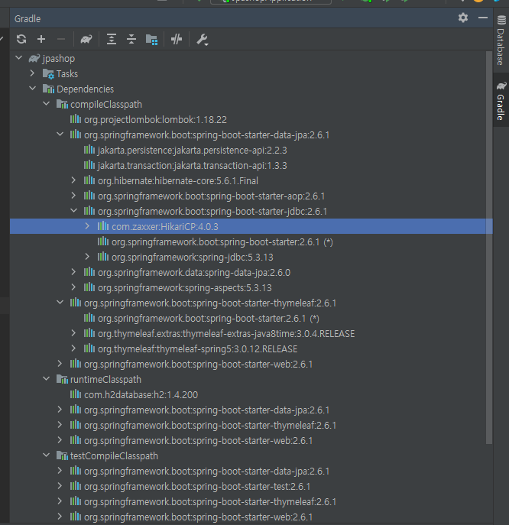Viewport: 509px width, 525px height.
Task: Click folder icon beside runtimeClasspath
Action: tap(62, 379)
